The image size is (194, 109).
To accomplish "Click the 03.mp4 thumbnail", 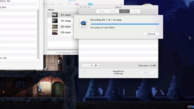I will (x=55, y=32).
